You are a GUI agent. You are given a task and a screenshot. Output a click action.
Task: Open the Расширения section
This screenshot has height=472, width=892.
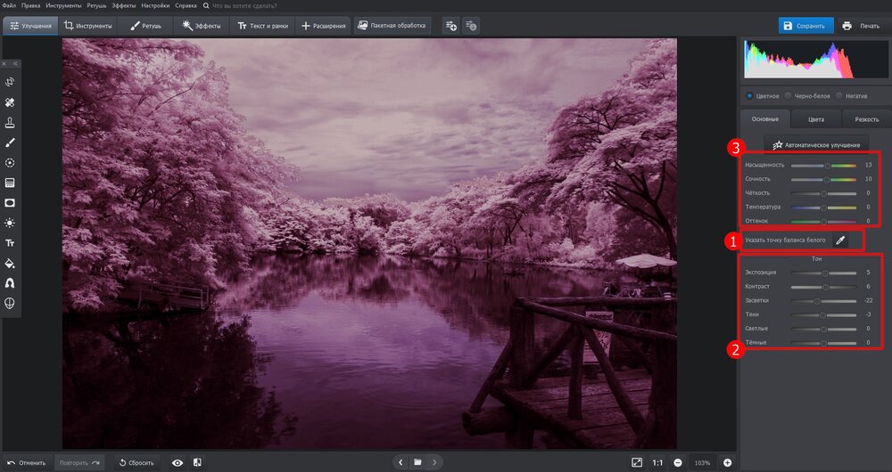coord(323,26)
